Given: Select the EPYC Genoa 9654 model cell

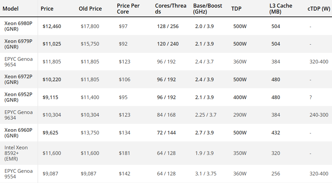Looking at the screenshot, I should 18,62.
